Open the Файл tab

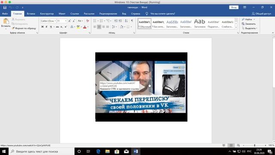[5, 14]
